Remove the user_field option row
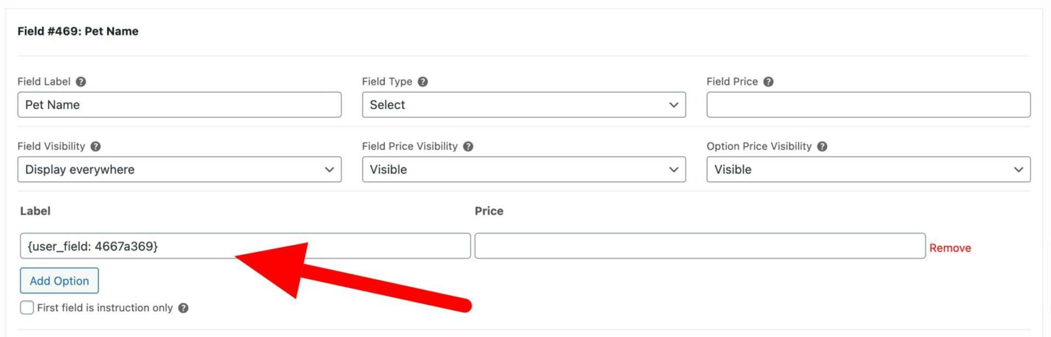This screenshot has height=337, width=1051. point(950,248)
